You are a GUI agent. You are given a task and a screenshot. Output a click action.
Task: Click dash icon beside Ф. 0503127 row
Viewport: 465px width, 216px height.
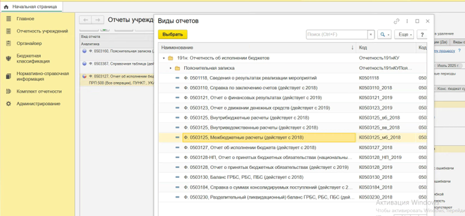tap(177, 148)
